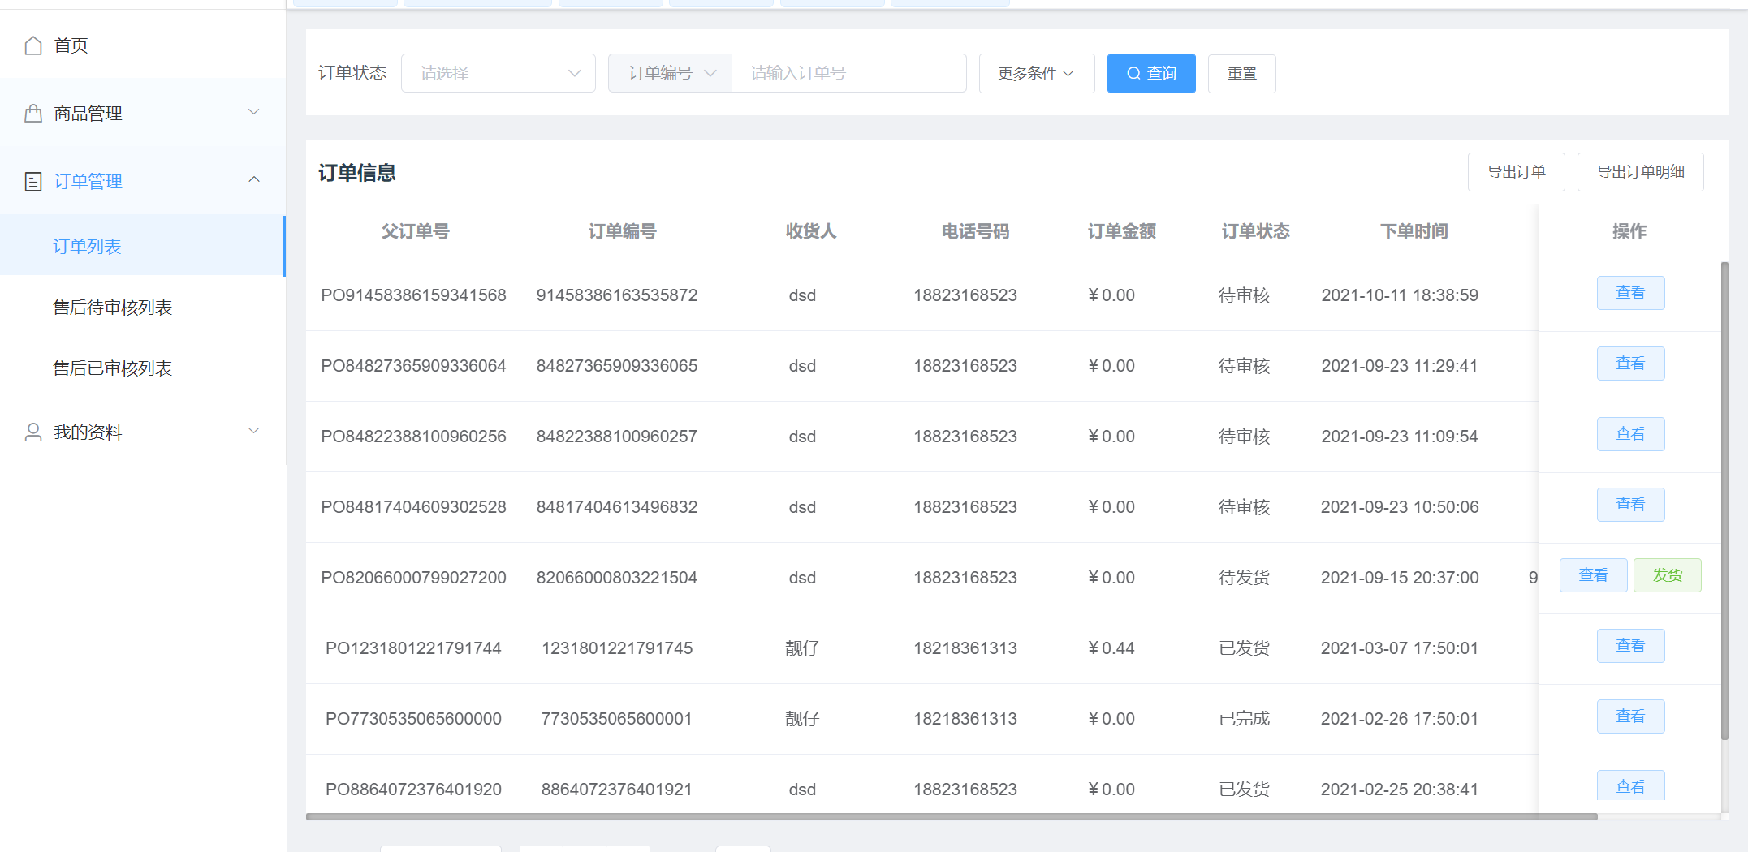1748x852 pixels.
Task: Select 订单管理 sidebar menu
Action: pyautogui.click(x=143, y=181)
